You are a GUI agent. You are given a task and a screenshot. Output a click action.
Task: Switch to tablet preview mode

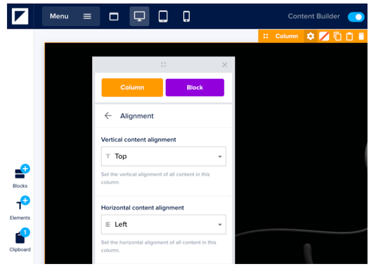coord(163,16)
